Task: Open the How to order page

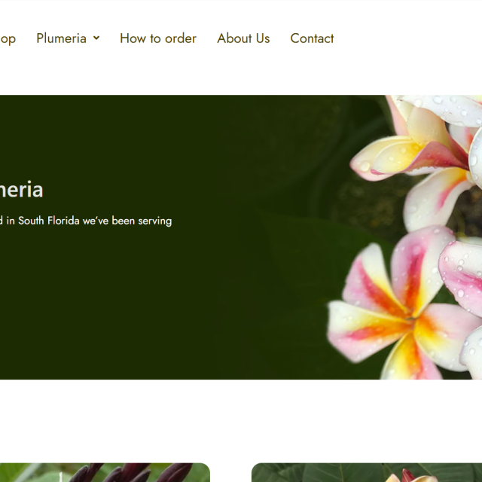Action: [158, 38]
